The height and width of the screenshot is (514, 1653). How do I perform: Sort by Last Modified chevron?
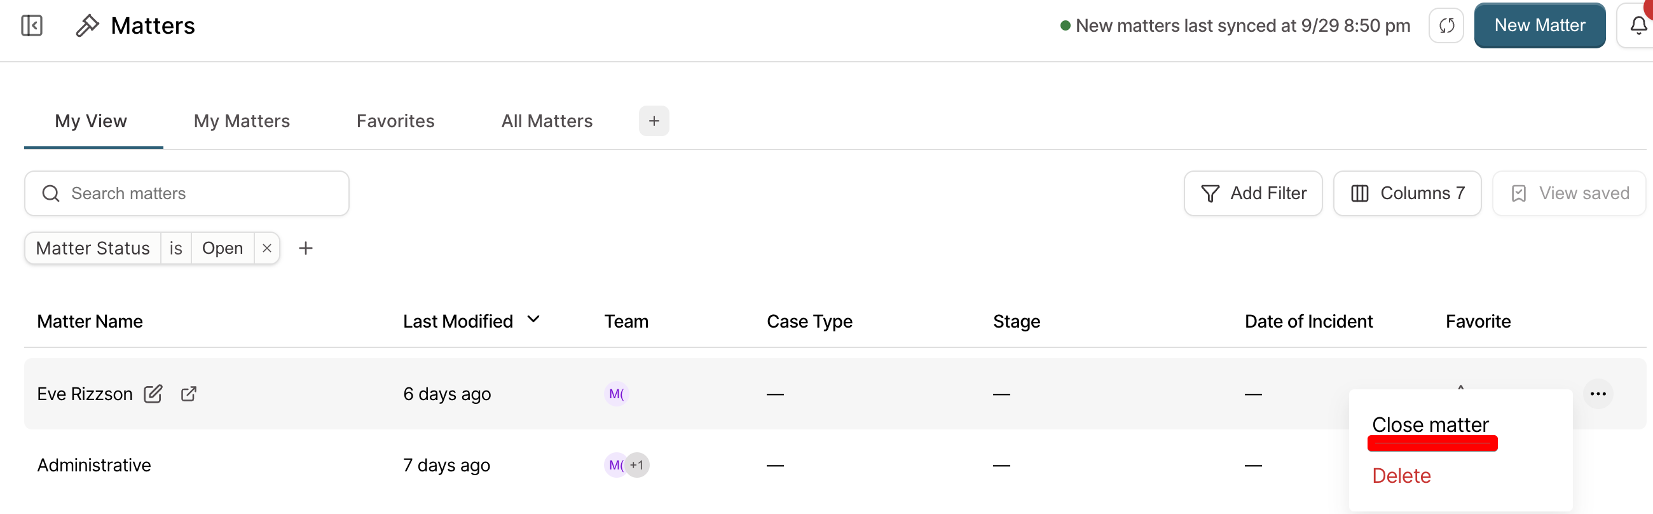pyautogui.click(x=533, y=319)
